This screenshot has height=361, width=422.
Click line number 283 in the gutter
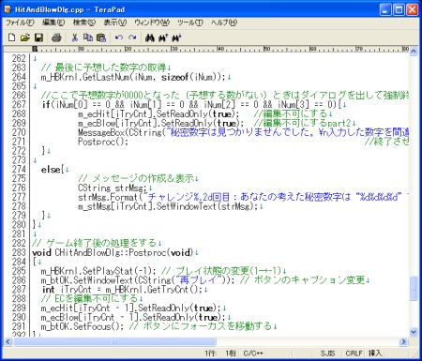coord(19,252)
